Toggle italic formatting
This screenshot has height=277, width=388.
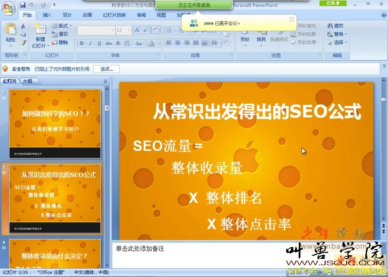pyautogui.click(x=90, y=43)
